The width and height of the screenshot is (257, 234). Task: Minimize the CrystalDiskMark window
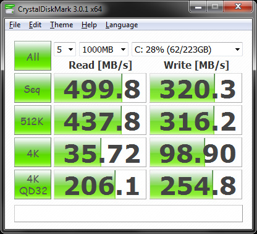pos(198,7)
